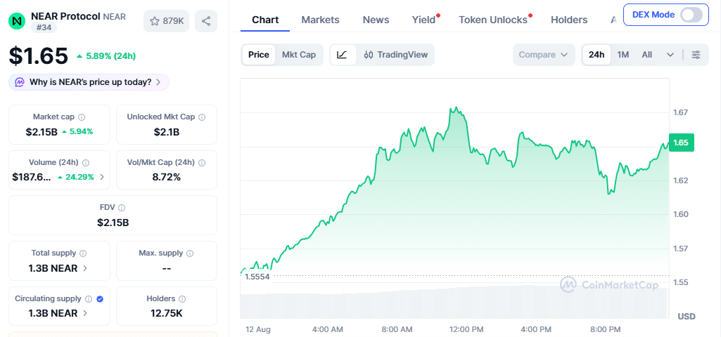Image resolution: width=721 pixels, height=337 pixels.
Task: Click the FDV $2.15B value
Action: [x=113, y=223]
